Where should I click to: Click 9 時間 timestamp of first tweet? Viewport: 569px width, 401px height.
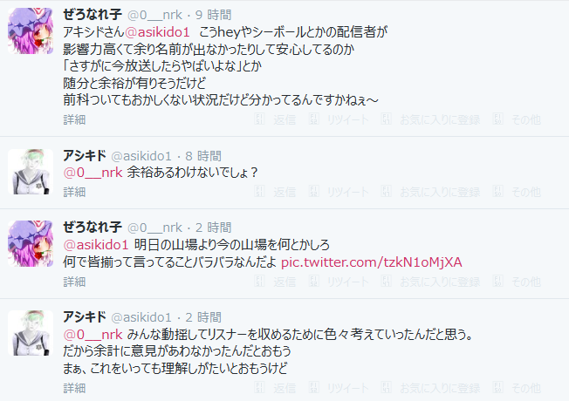tap(213, 15)
